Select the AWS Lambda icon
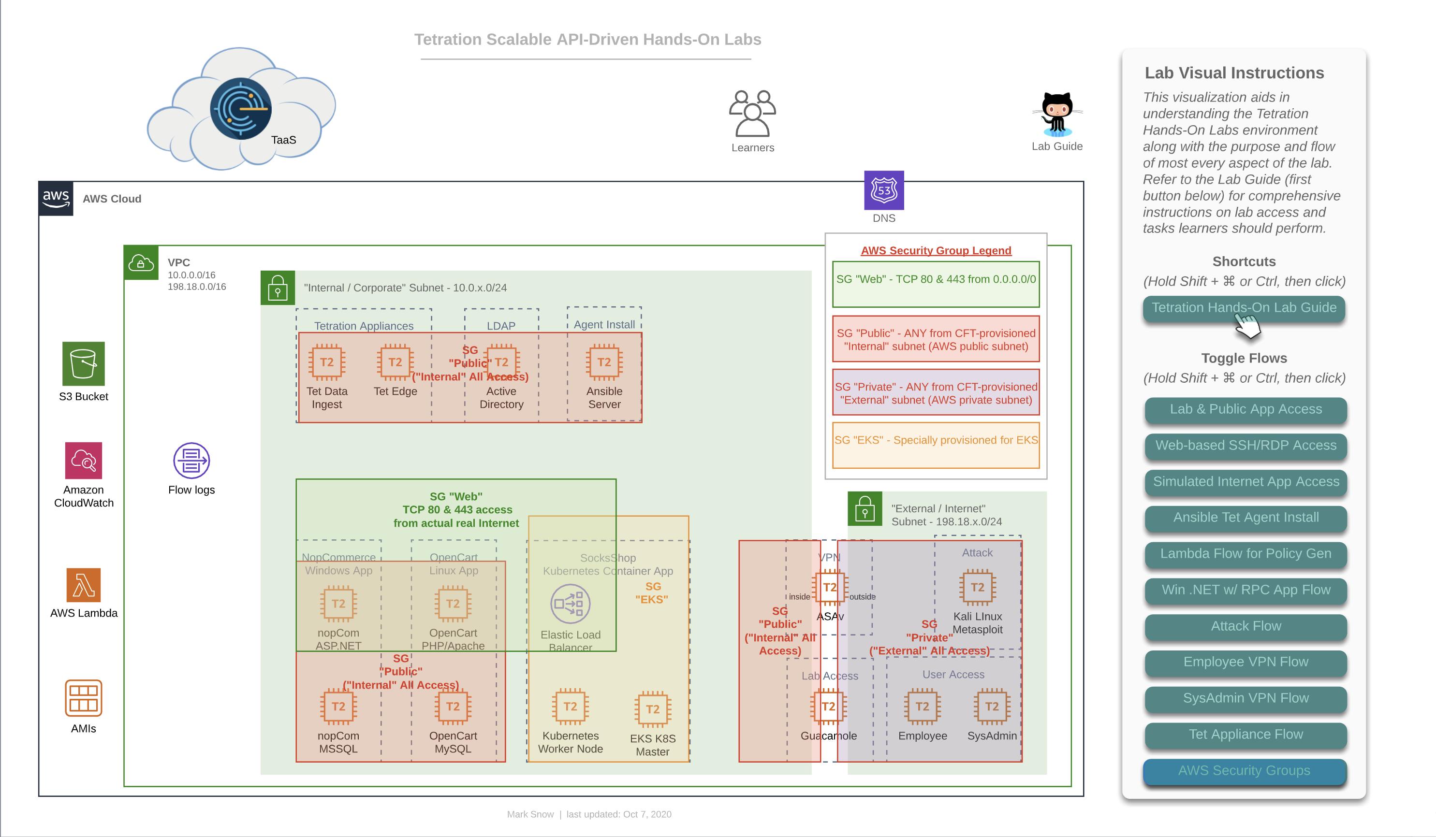The width and height of the screenshot is (1436, 837). [83, 585]
